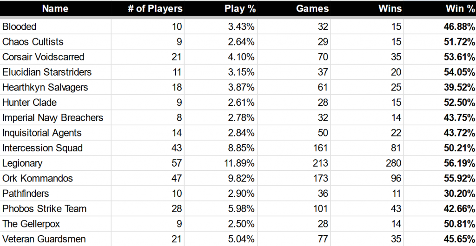
Task: Select Pathfinders win percentage 30.20%
Action: coord(459,194)
